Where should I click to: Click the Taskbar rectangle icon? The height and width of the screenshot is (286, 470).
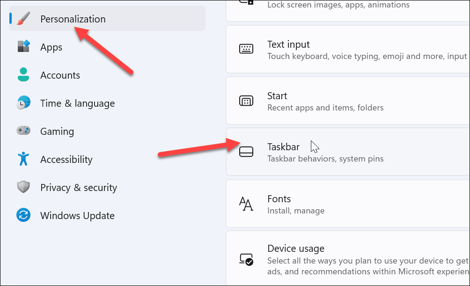246,152
